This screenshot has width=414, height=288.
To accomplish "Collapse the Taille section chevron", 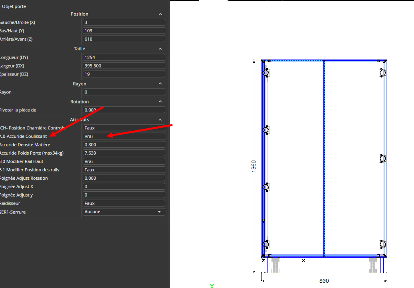I will tap(160, 49).
